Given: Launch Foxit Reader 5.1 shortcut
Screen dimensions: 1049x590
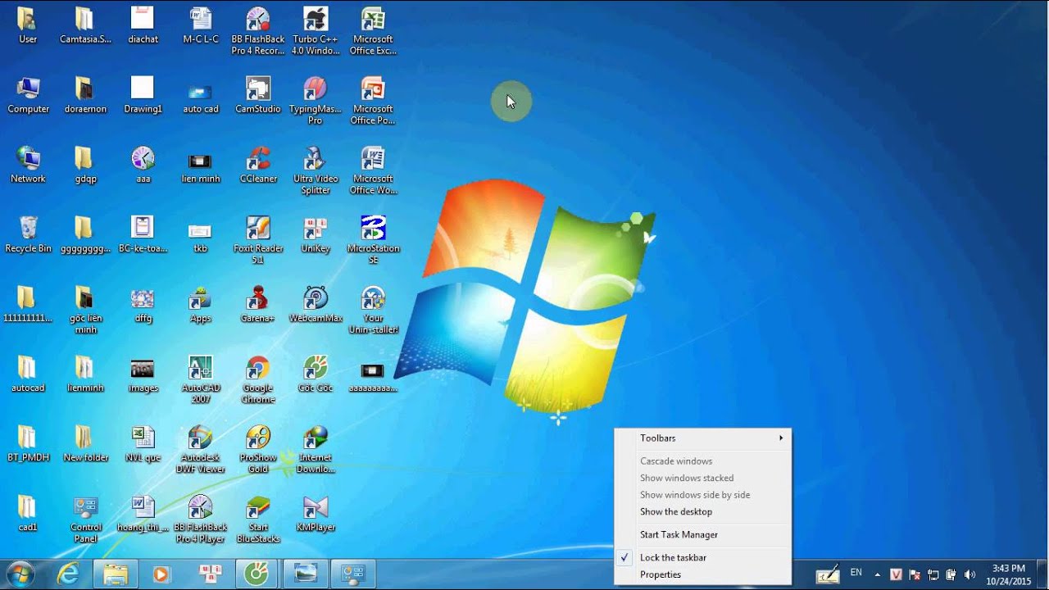Looking at the screenshot, I should pos(258,241).
